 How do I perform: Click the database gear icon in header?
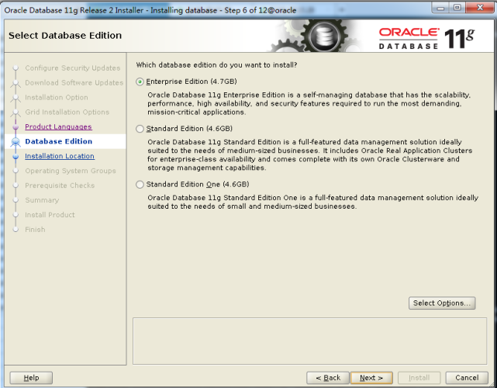coord(324,36)
